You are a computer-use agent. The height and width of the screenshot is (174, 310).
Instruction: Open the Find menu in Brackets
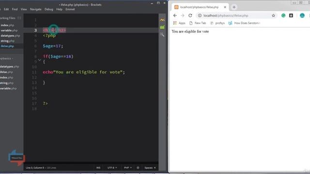pyautogui.click(x=15, y=9)
